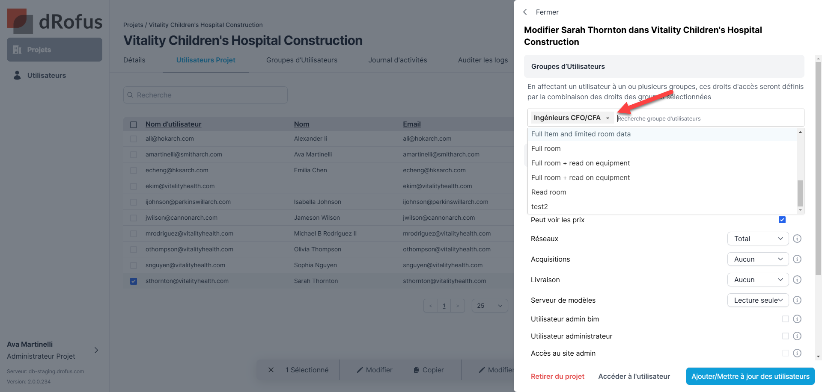Click the back arrow next to Fermer

[525, 12]
